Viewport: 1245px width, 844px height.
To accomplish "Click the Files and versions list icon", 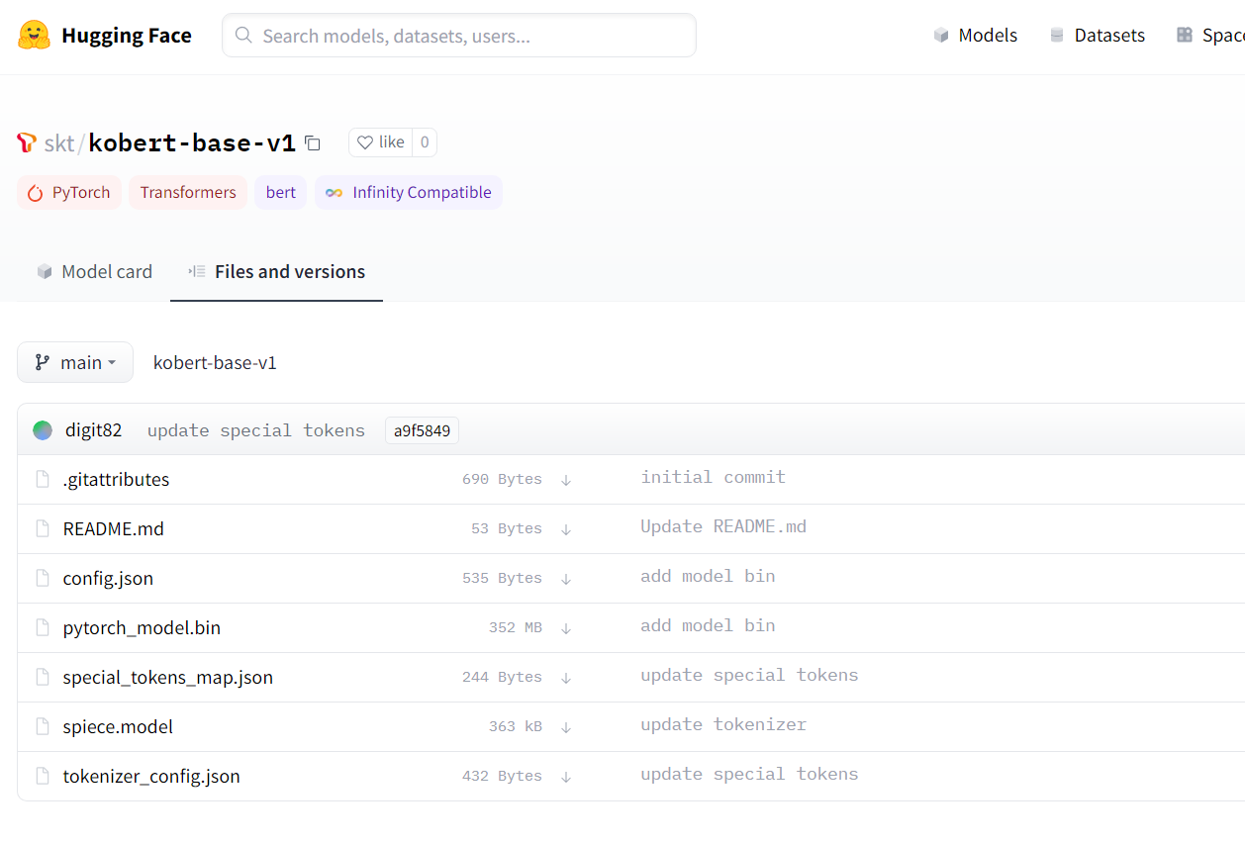I will point(197,271).
